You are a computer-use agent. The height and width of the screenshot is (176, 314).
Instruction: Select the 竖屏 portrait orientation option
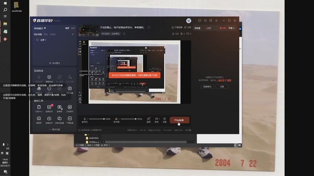pos(73,28)
